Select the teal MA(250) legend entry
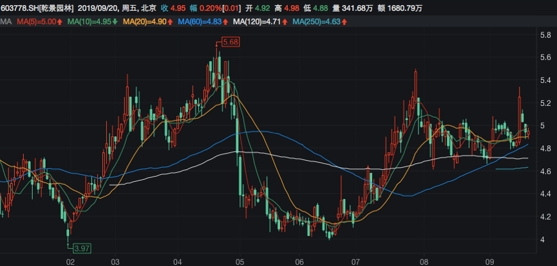The height and width of the screenshot is (266, 557). click(x=317, y=22)
